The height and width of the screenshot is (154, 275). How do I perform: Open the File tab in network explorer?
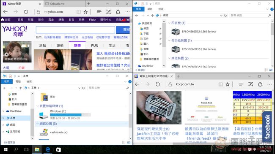138,9
